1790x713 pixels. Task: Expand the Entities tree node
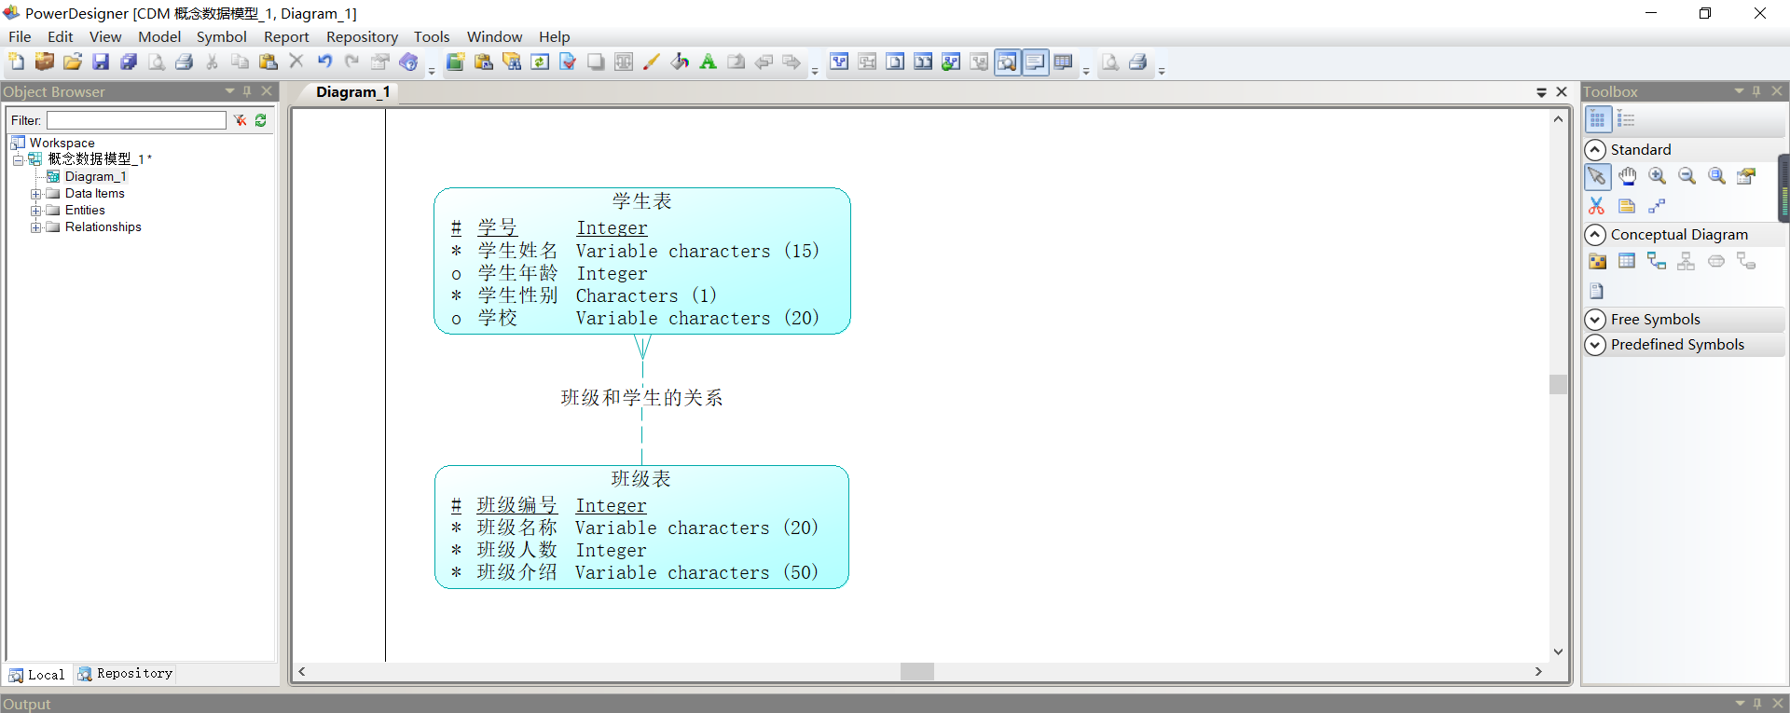pyautogui.click(x=35, y=211)
